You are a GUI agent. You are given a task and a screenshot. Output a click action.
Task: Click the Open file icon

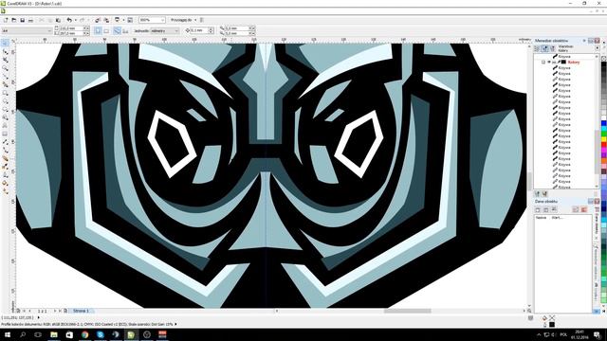point(14,20)
